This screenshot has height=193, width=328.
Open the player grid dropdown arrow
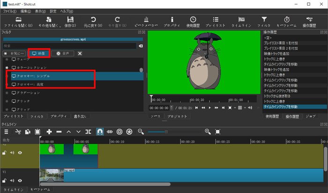point(245,108)
